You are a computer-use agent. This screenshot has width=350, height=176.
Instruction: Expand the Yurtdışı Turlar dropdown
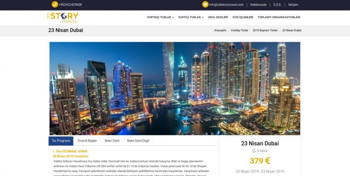point(160,17)
